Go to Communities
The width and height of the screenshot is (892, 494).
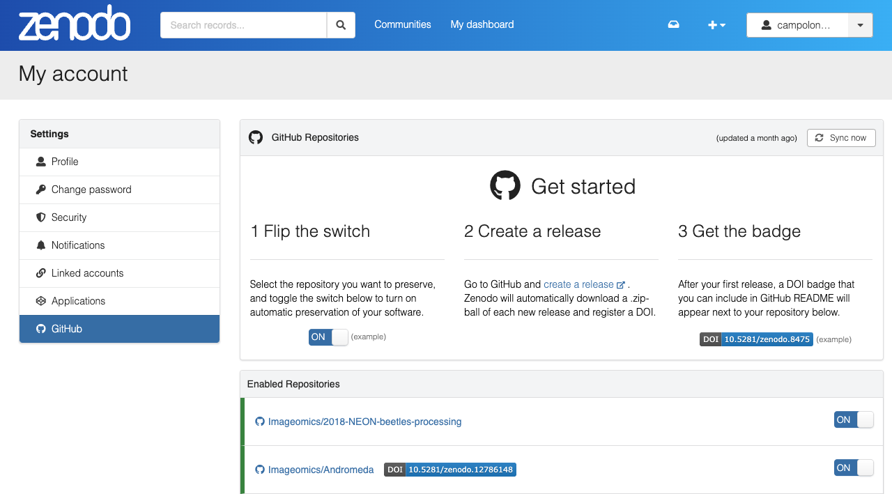403,24
